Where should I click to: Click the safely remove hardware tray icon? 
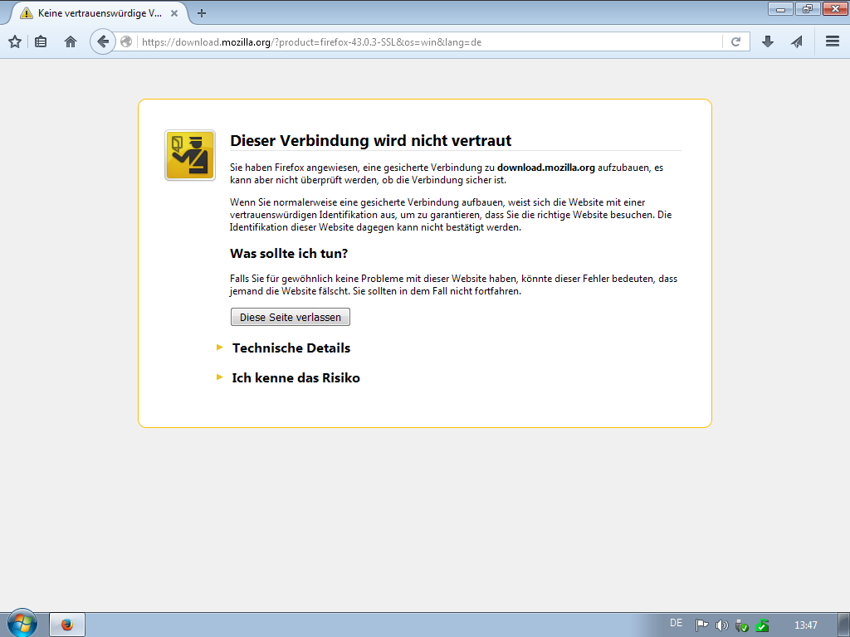[x=741, y=625]
